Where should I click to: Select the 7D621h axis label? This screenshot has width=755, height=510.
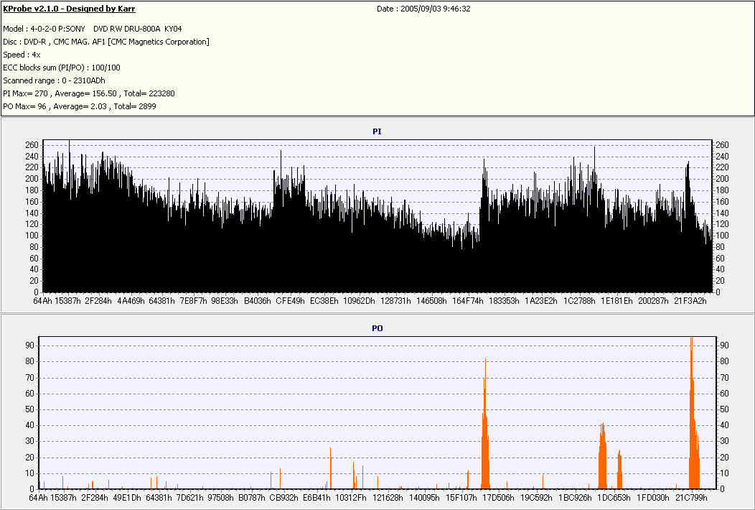click(189, 498)
